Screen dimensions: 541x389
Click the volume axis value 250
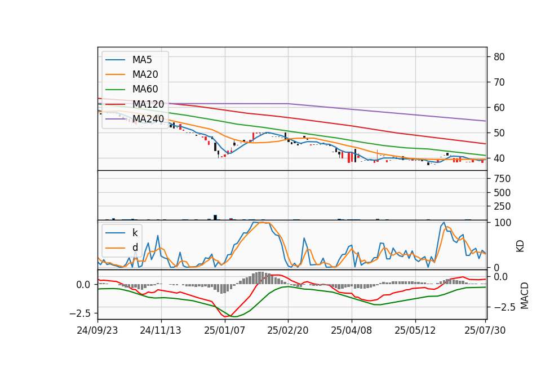[x=502, y=206]
